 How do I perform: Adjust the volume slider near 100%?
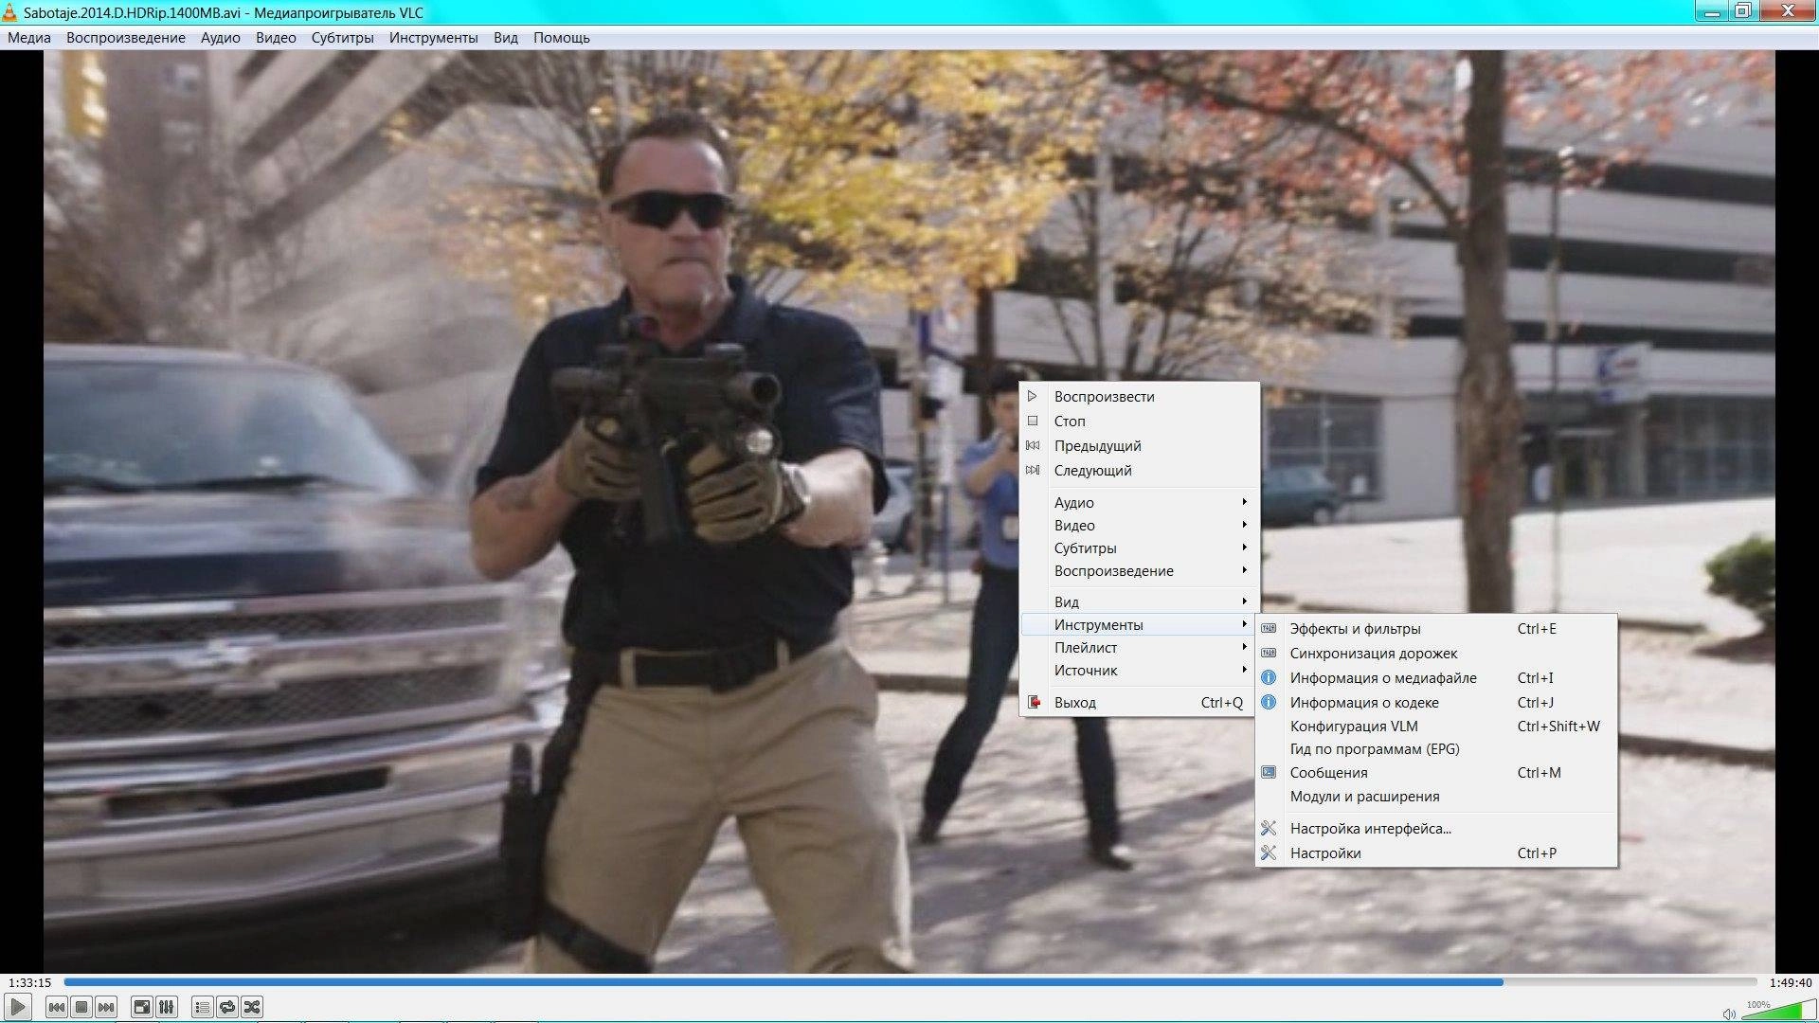(1778, 1009)
